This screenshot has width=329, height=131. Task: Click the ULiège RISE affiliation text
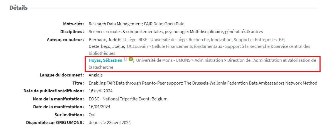pos(204,39)
